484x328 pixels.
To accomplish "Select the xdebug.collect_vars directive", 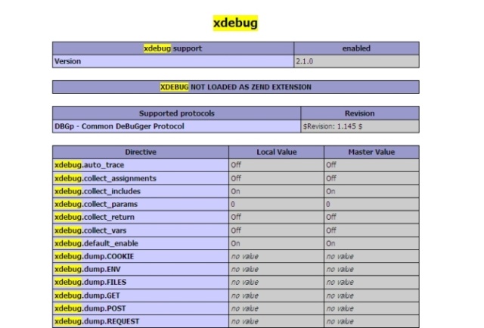I will pyautogui.click(x=141, y=231).
